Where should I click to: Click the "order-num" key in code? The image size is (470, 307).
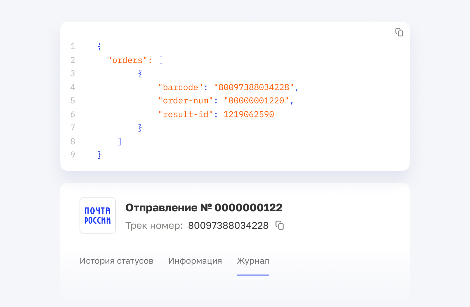click(x=186, y=101)
